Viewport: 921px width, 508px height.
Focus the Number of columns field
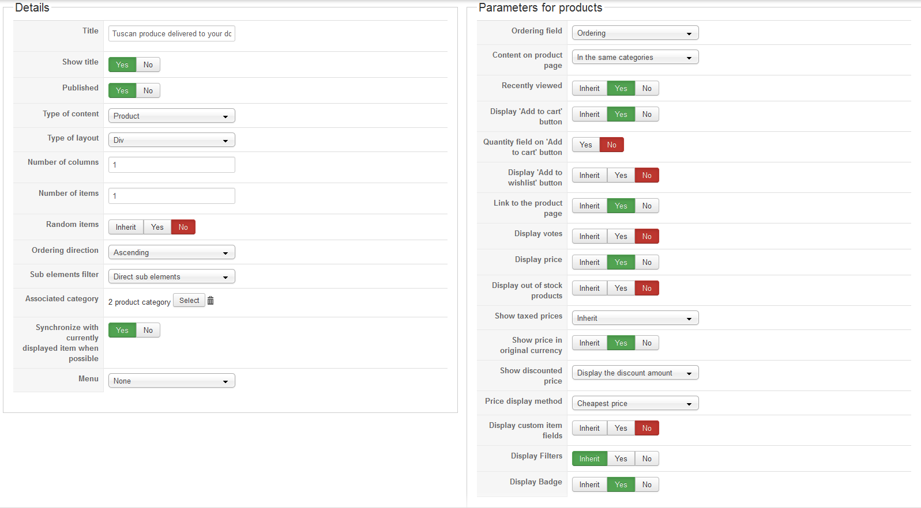tap(171, 165)
